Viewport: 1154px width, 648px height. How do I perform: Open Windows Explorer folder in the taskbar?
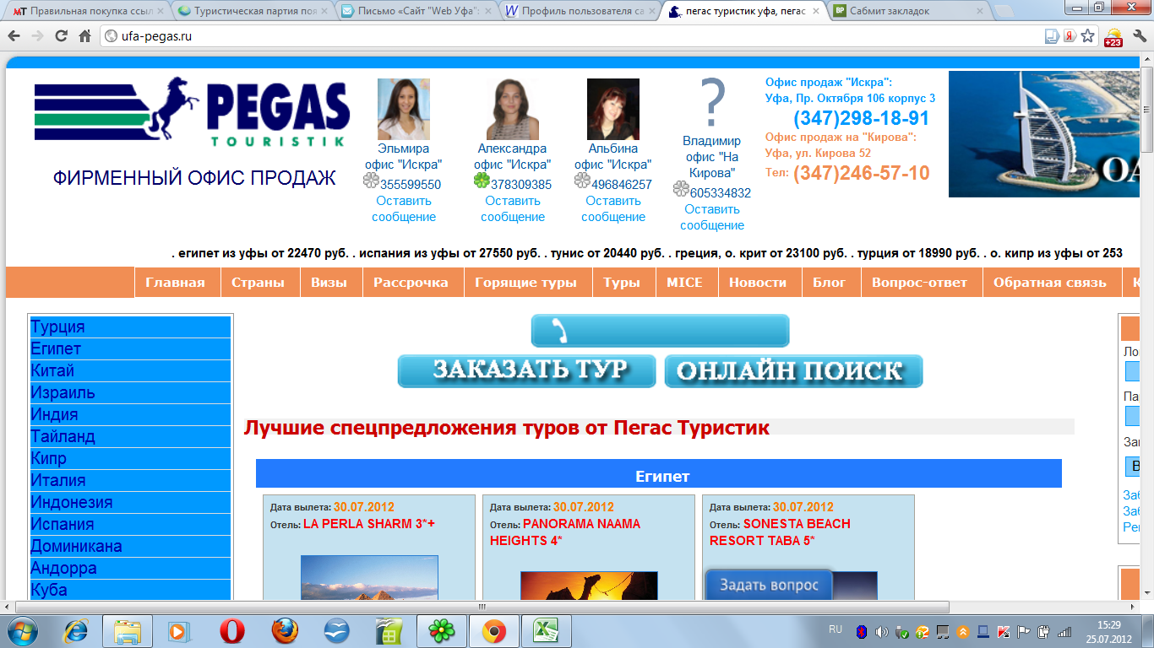128,631
